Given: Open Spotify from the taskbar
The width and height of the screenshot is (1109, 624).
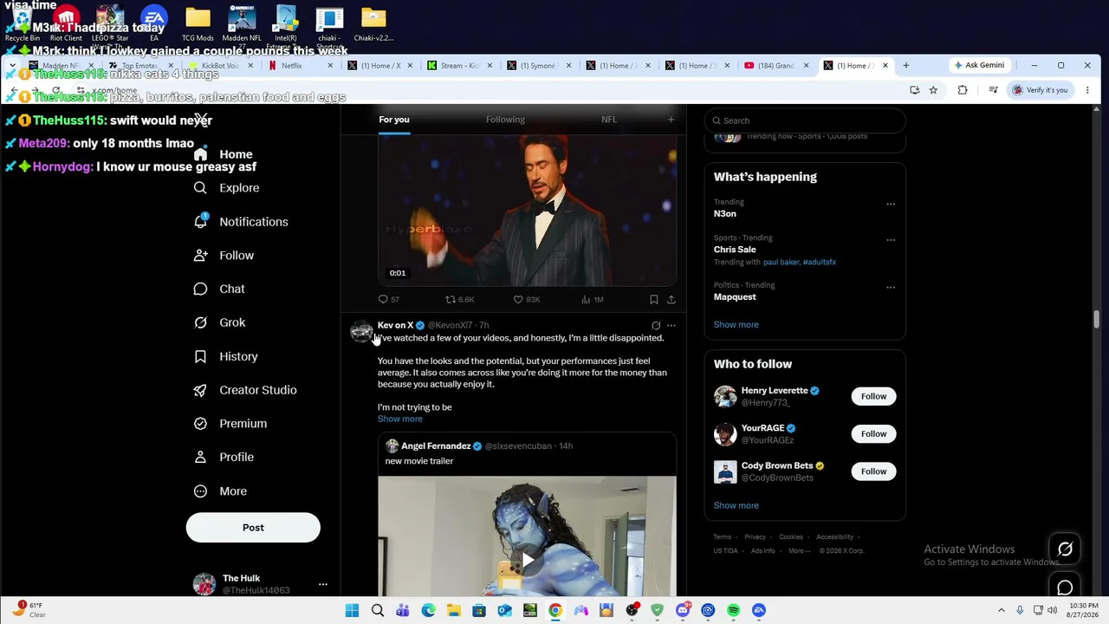Looking at the screenshot, I should pyautogui.click(x=734, y=611).
